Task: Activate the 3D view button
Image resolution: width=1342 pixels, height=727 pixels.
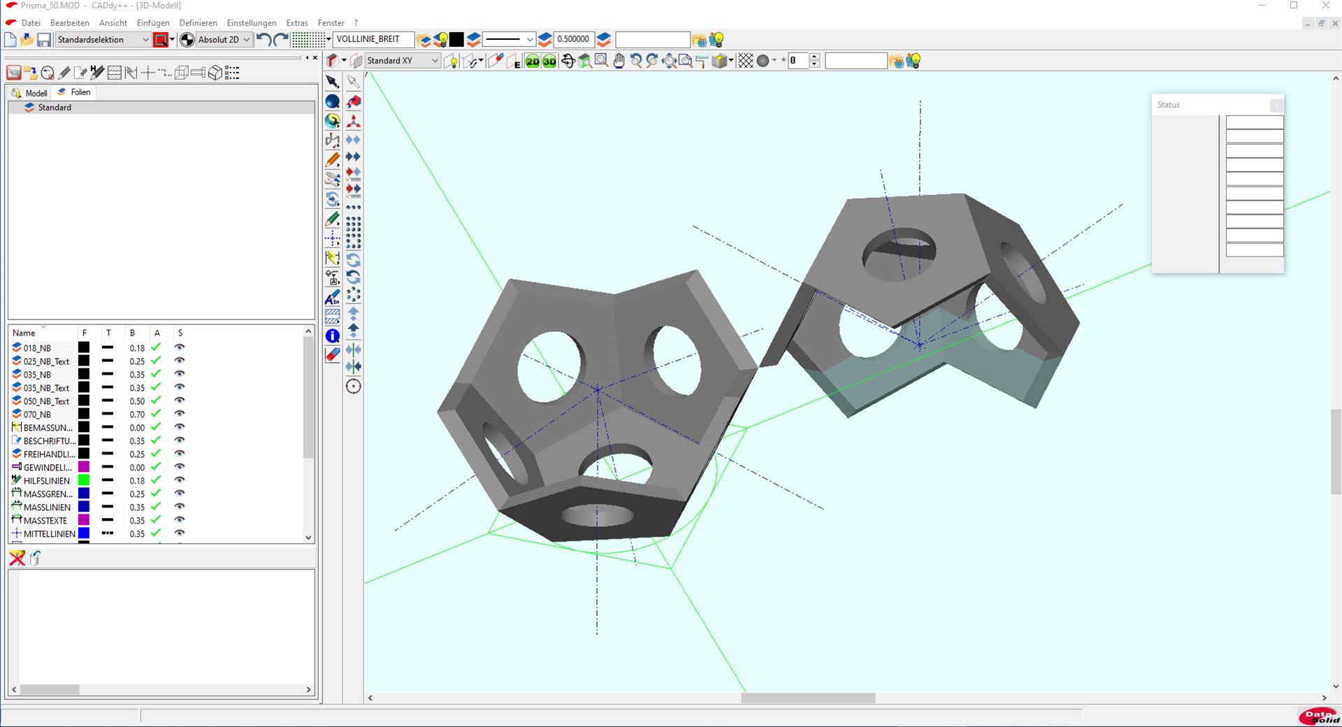Action: pos(549,62)
